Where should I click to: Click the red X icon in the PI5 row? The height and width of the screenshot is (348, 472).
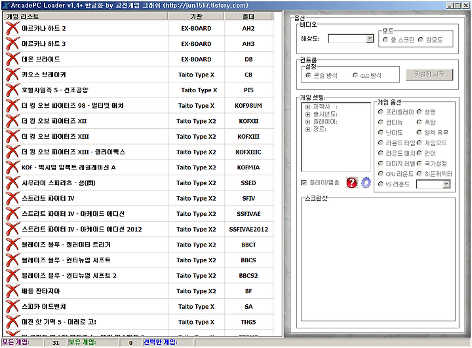pyautogui.click(x=12, y=90)
